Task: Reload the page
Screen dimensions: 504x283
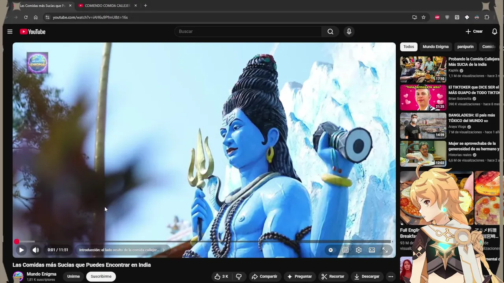Action: 26,17
